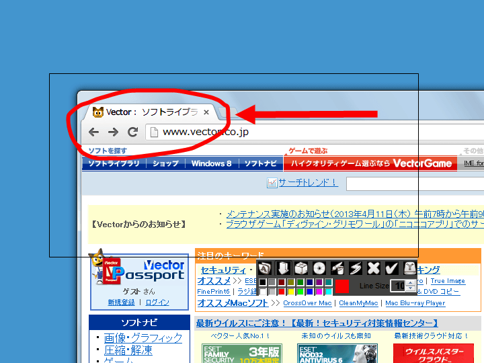Select the box shape tool in annotation toolbar
This screenshot has height=363, width=484.
tap(301, 268)
